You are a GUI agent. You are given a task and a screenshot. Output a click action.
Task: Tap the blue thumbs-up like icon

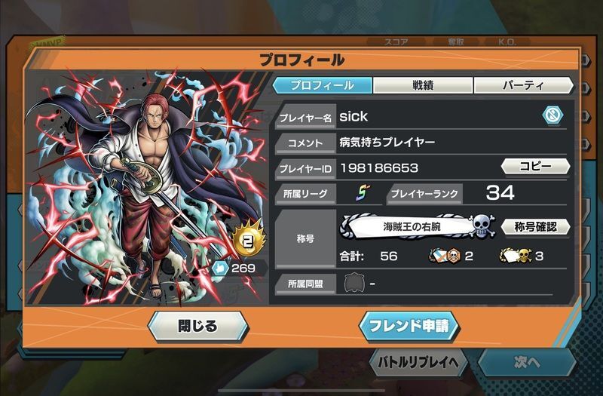221,269
